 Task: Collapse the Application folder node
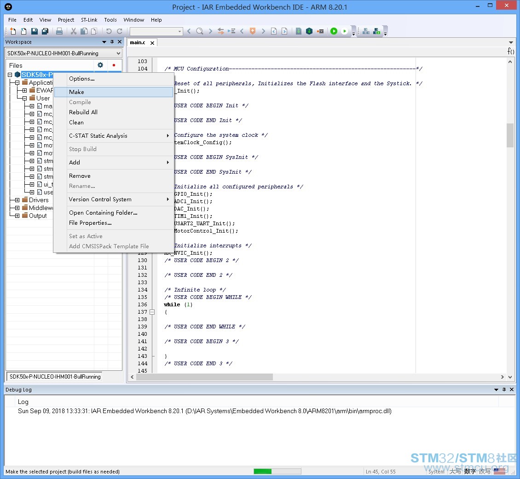click(17, 82)
